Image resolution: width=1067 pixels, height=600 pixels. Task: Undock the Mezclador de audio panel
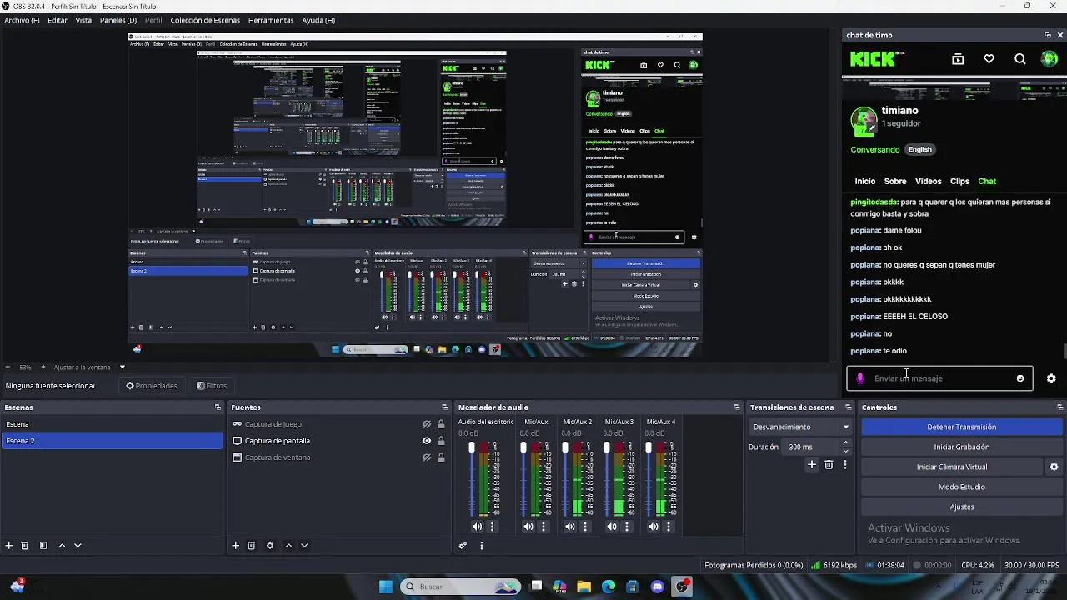tap(737, 407)
